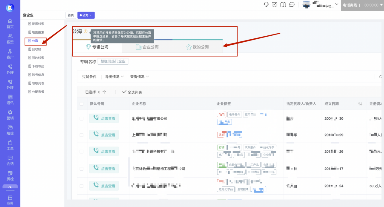Screen dimensions: 384x207
Task: Open the 首页 item in the purple sidebar
Action: pos(10,24)
